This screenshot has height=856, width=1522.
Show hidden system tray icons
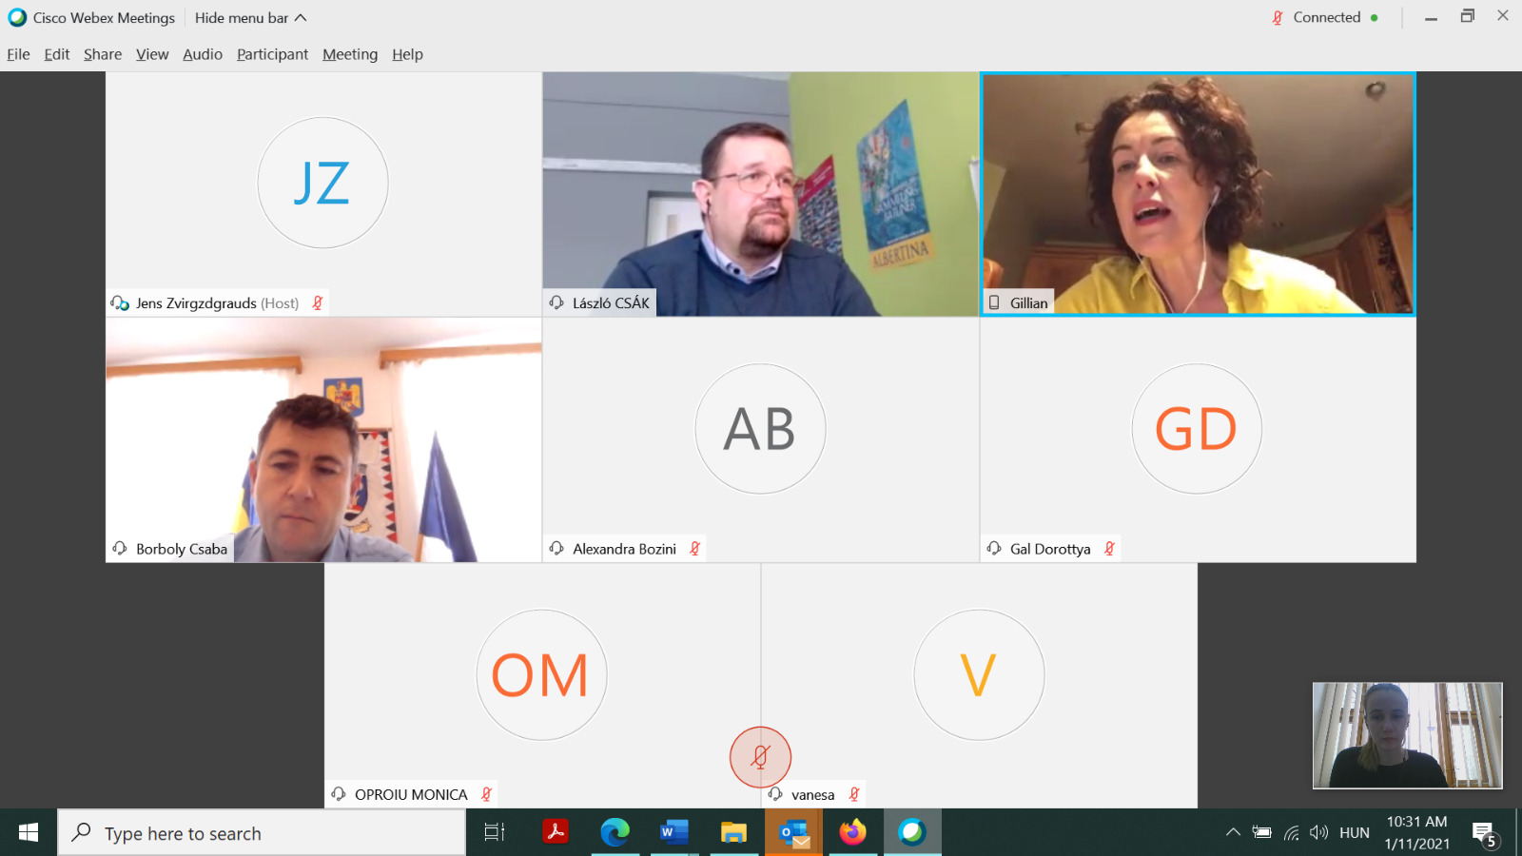coord(1233,833)
